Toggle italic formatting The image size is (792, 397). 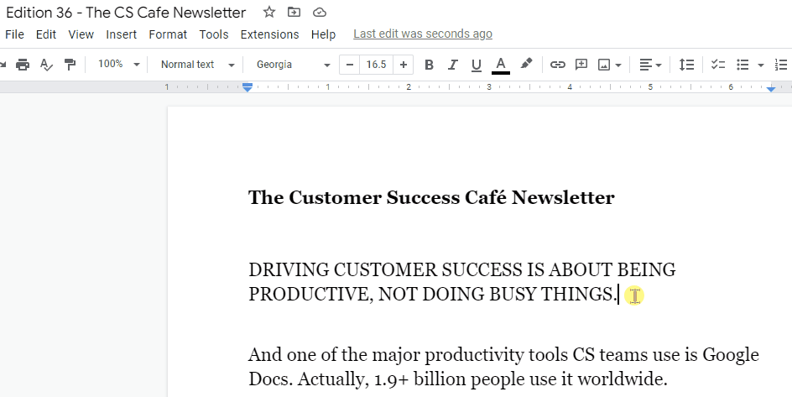pyautogui.click(x=452, y=65)
